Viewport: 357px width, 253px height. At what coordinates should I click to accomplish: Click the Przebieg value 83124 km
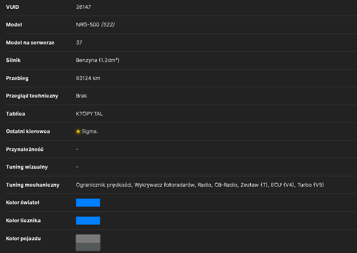tap(88, 78)
